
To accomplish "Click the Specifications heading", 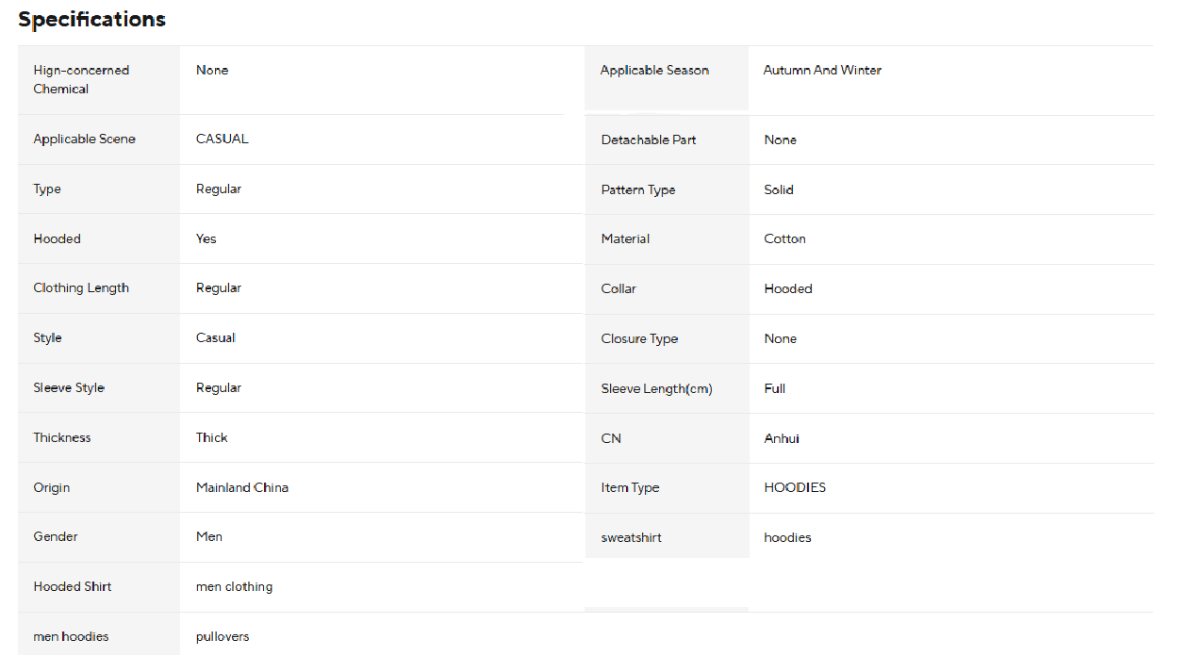I will 91,20.
